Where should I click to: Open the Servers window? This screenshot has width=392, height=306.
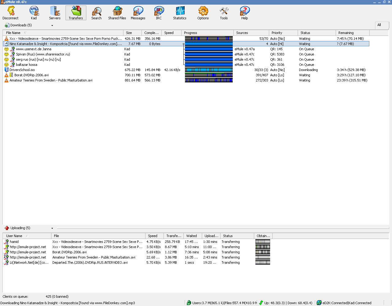click(x=55, y=13)
